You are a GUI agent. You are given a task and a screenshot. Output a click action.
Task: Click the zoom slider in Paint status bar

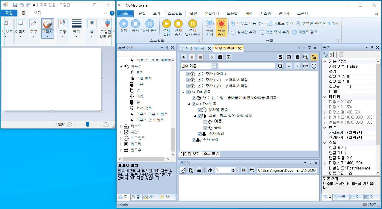pyautogui.click(x=88, y=125)
